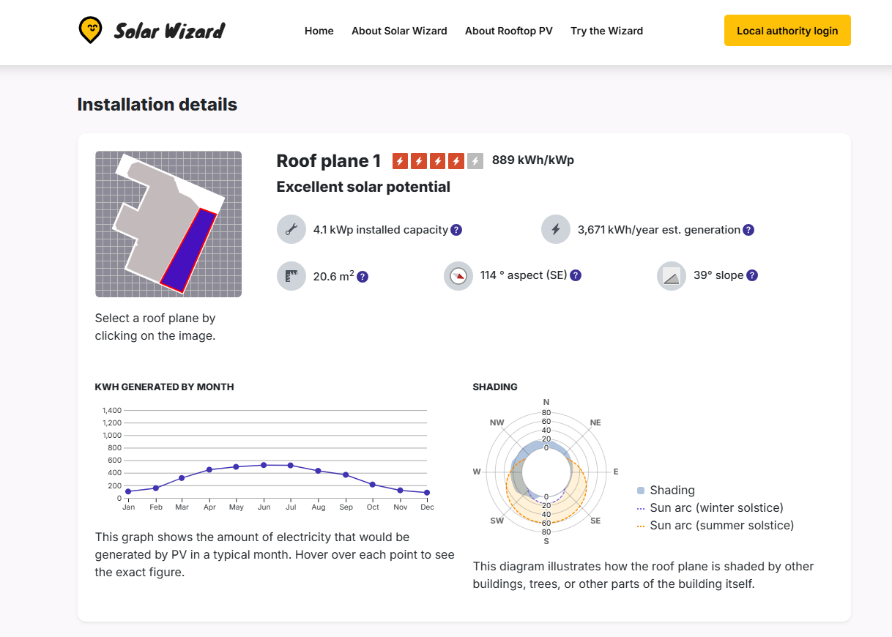Select the blue roof plane on map

coord(188,250)
